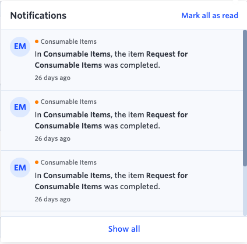The image size is (247, 244).
Task: Click the third notification's Consumable Items label
Action: tap(69, 162)
